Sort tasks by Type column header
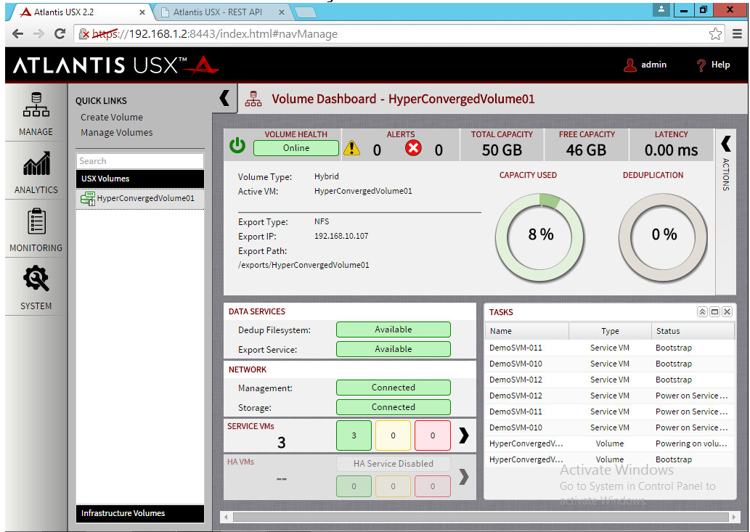Image resolution: width=750 pixels, height=532 pixels. tap(610, 331)
